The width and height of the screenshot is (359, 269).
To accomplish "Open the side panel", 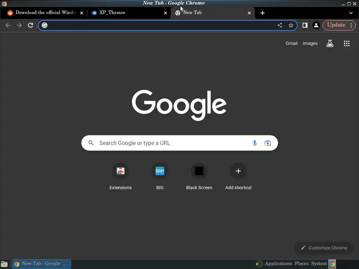I will tap(305, 25).
